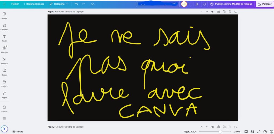Viewport: 274px width, 134px height.
Task: Open the Photos side panel
Action: pyautogui.click(x=4, y=109)
